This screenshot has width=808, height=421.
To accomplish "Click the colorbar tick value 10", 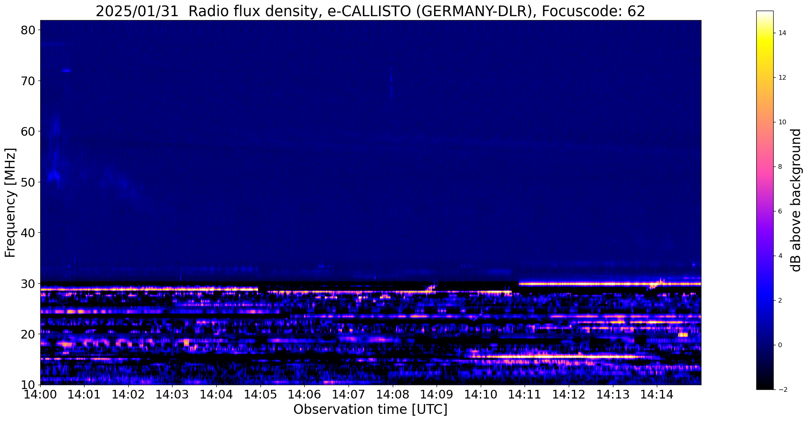I will 782,122.
